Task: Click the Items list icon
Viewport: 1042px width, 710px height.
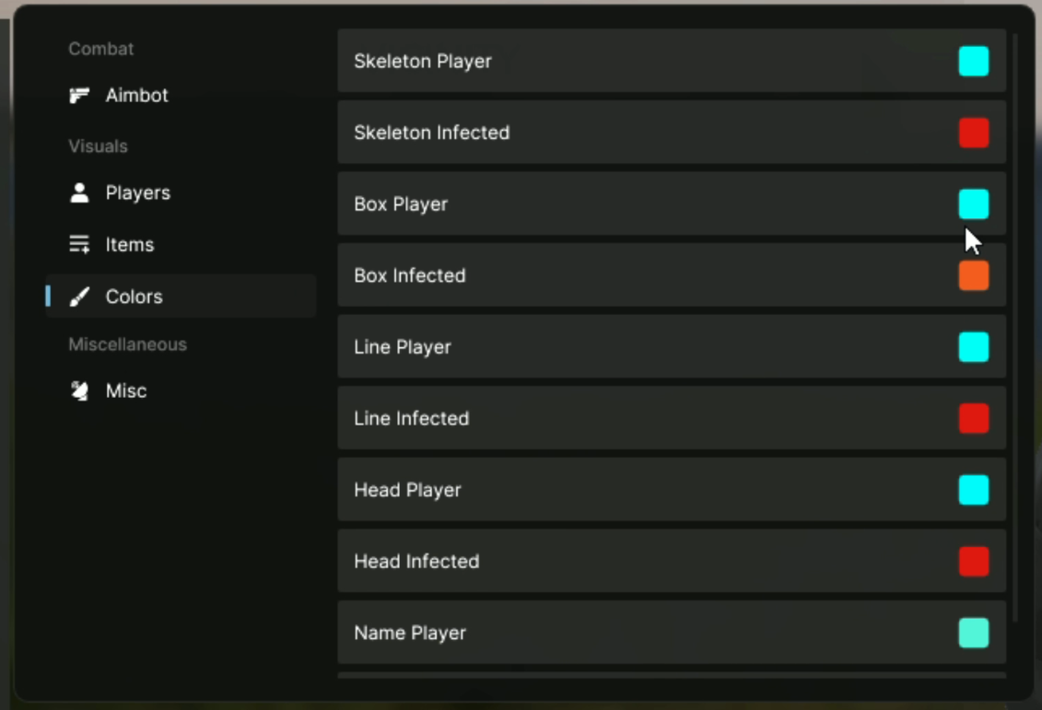Action: (79, 245)
